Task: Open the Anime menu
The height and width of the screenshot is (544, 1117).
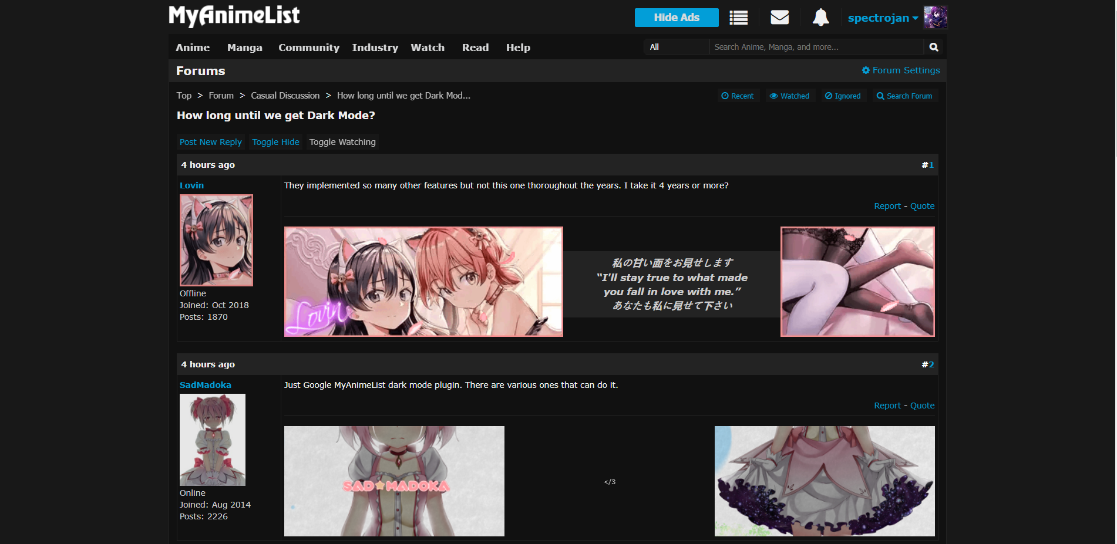Action: [193, 48]
